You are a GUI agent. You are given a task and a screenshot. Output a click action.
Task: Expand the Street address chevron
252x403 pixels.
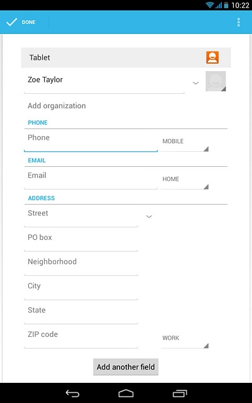[149, 217]
